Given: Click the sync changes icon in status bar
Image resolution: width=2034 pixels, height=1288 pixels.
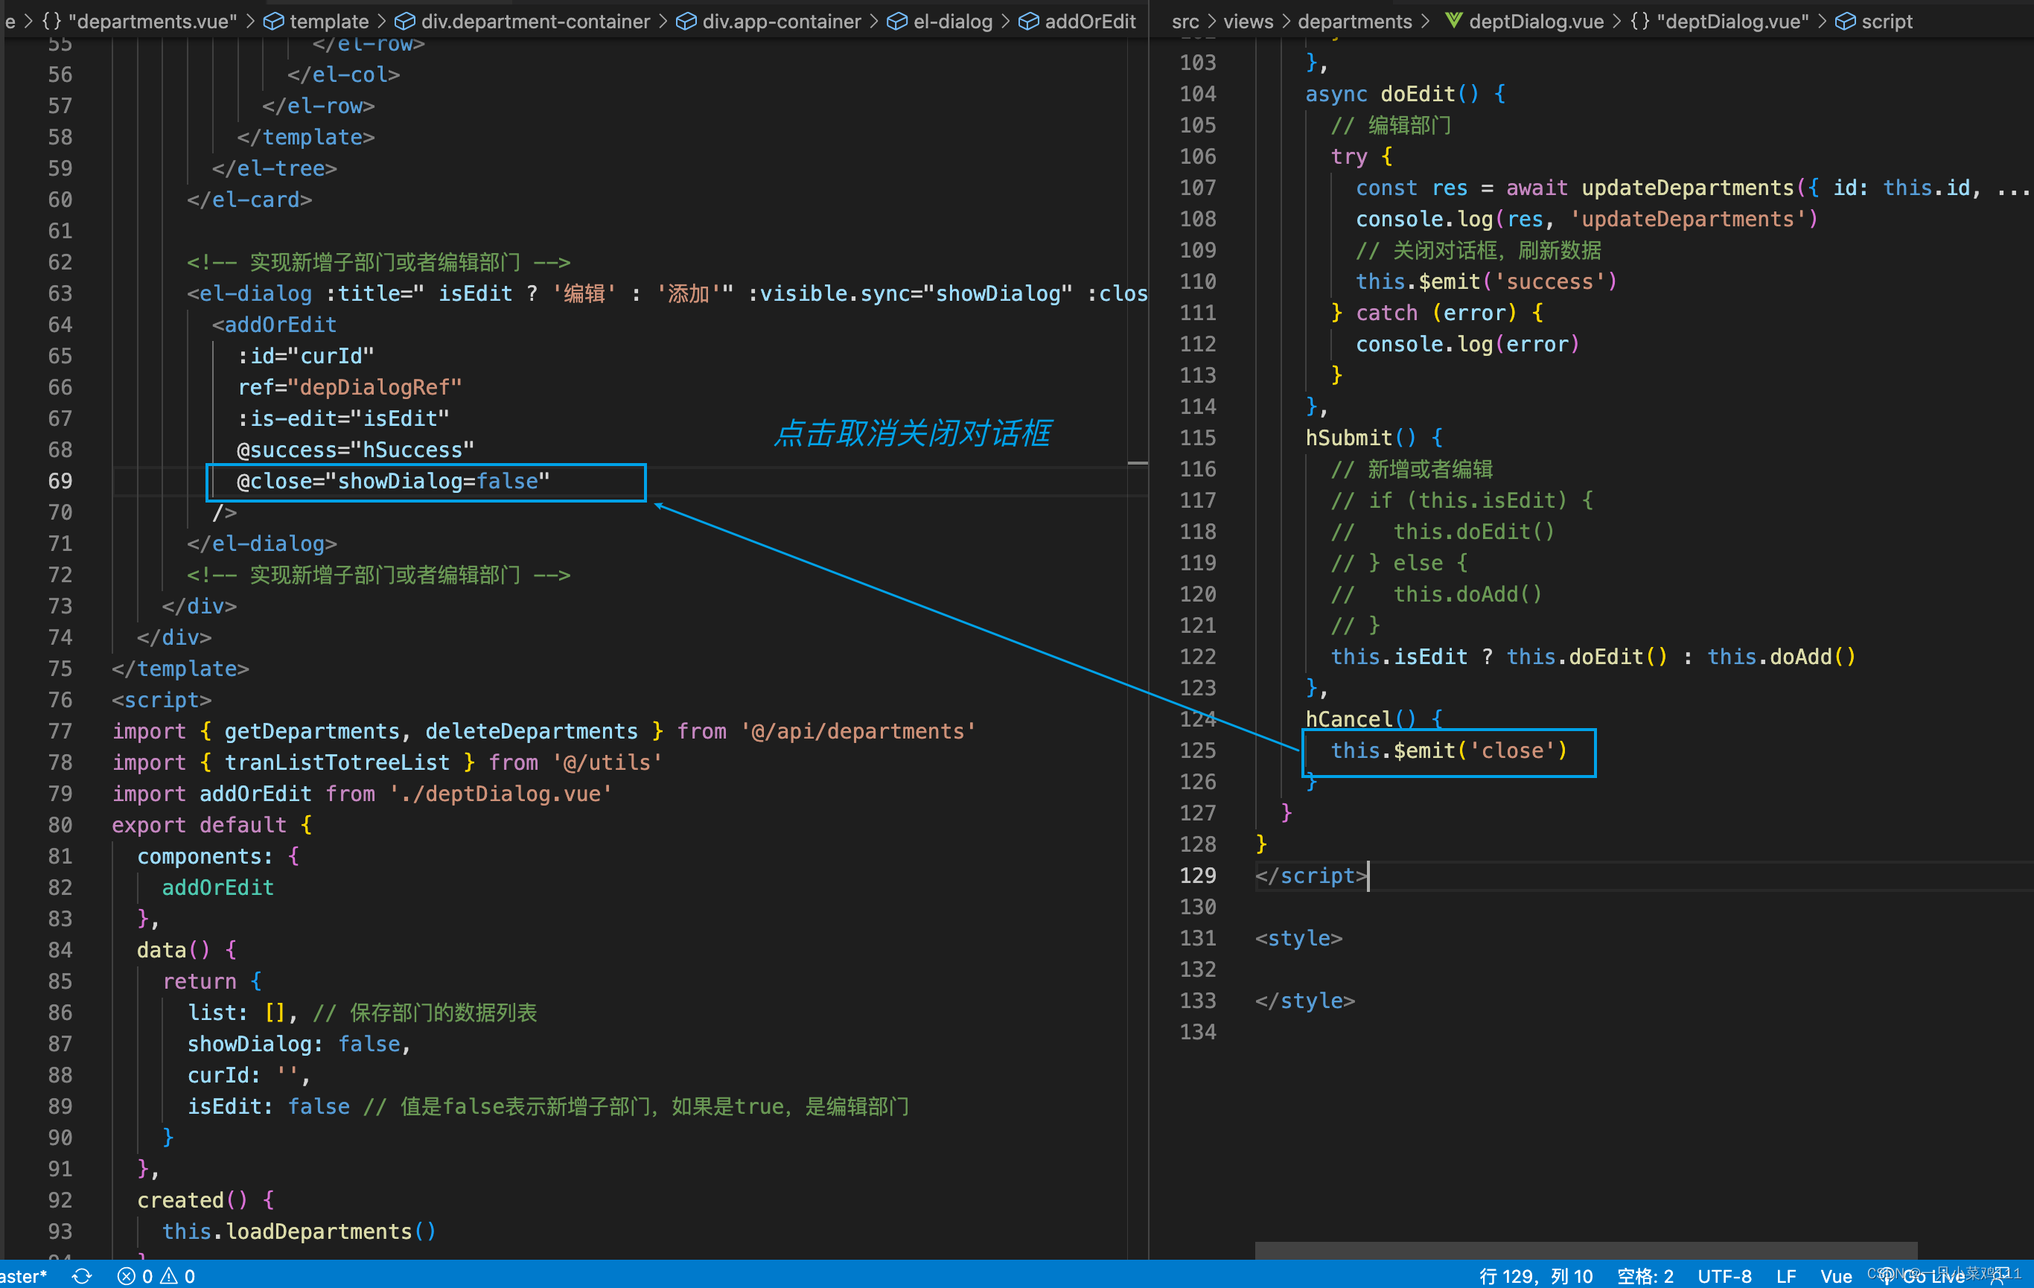Looking at the screenshot, I should point(82,1275).
